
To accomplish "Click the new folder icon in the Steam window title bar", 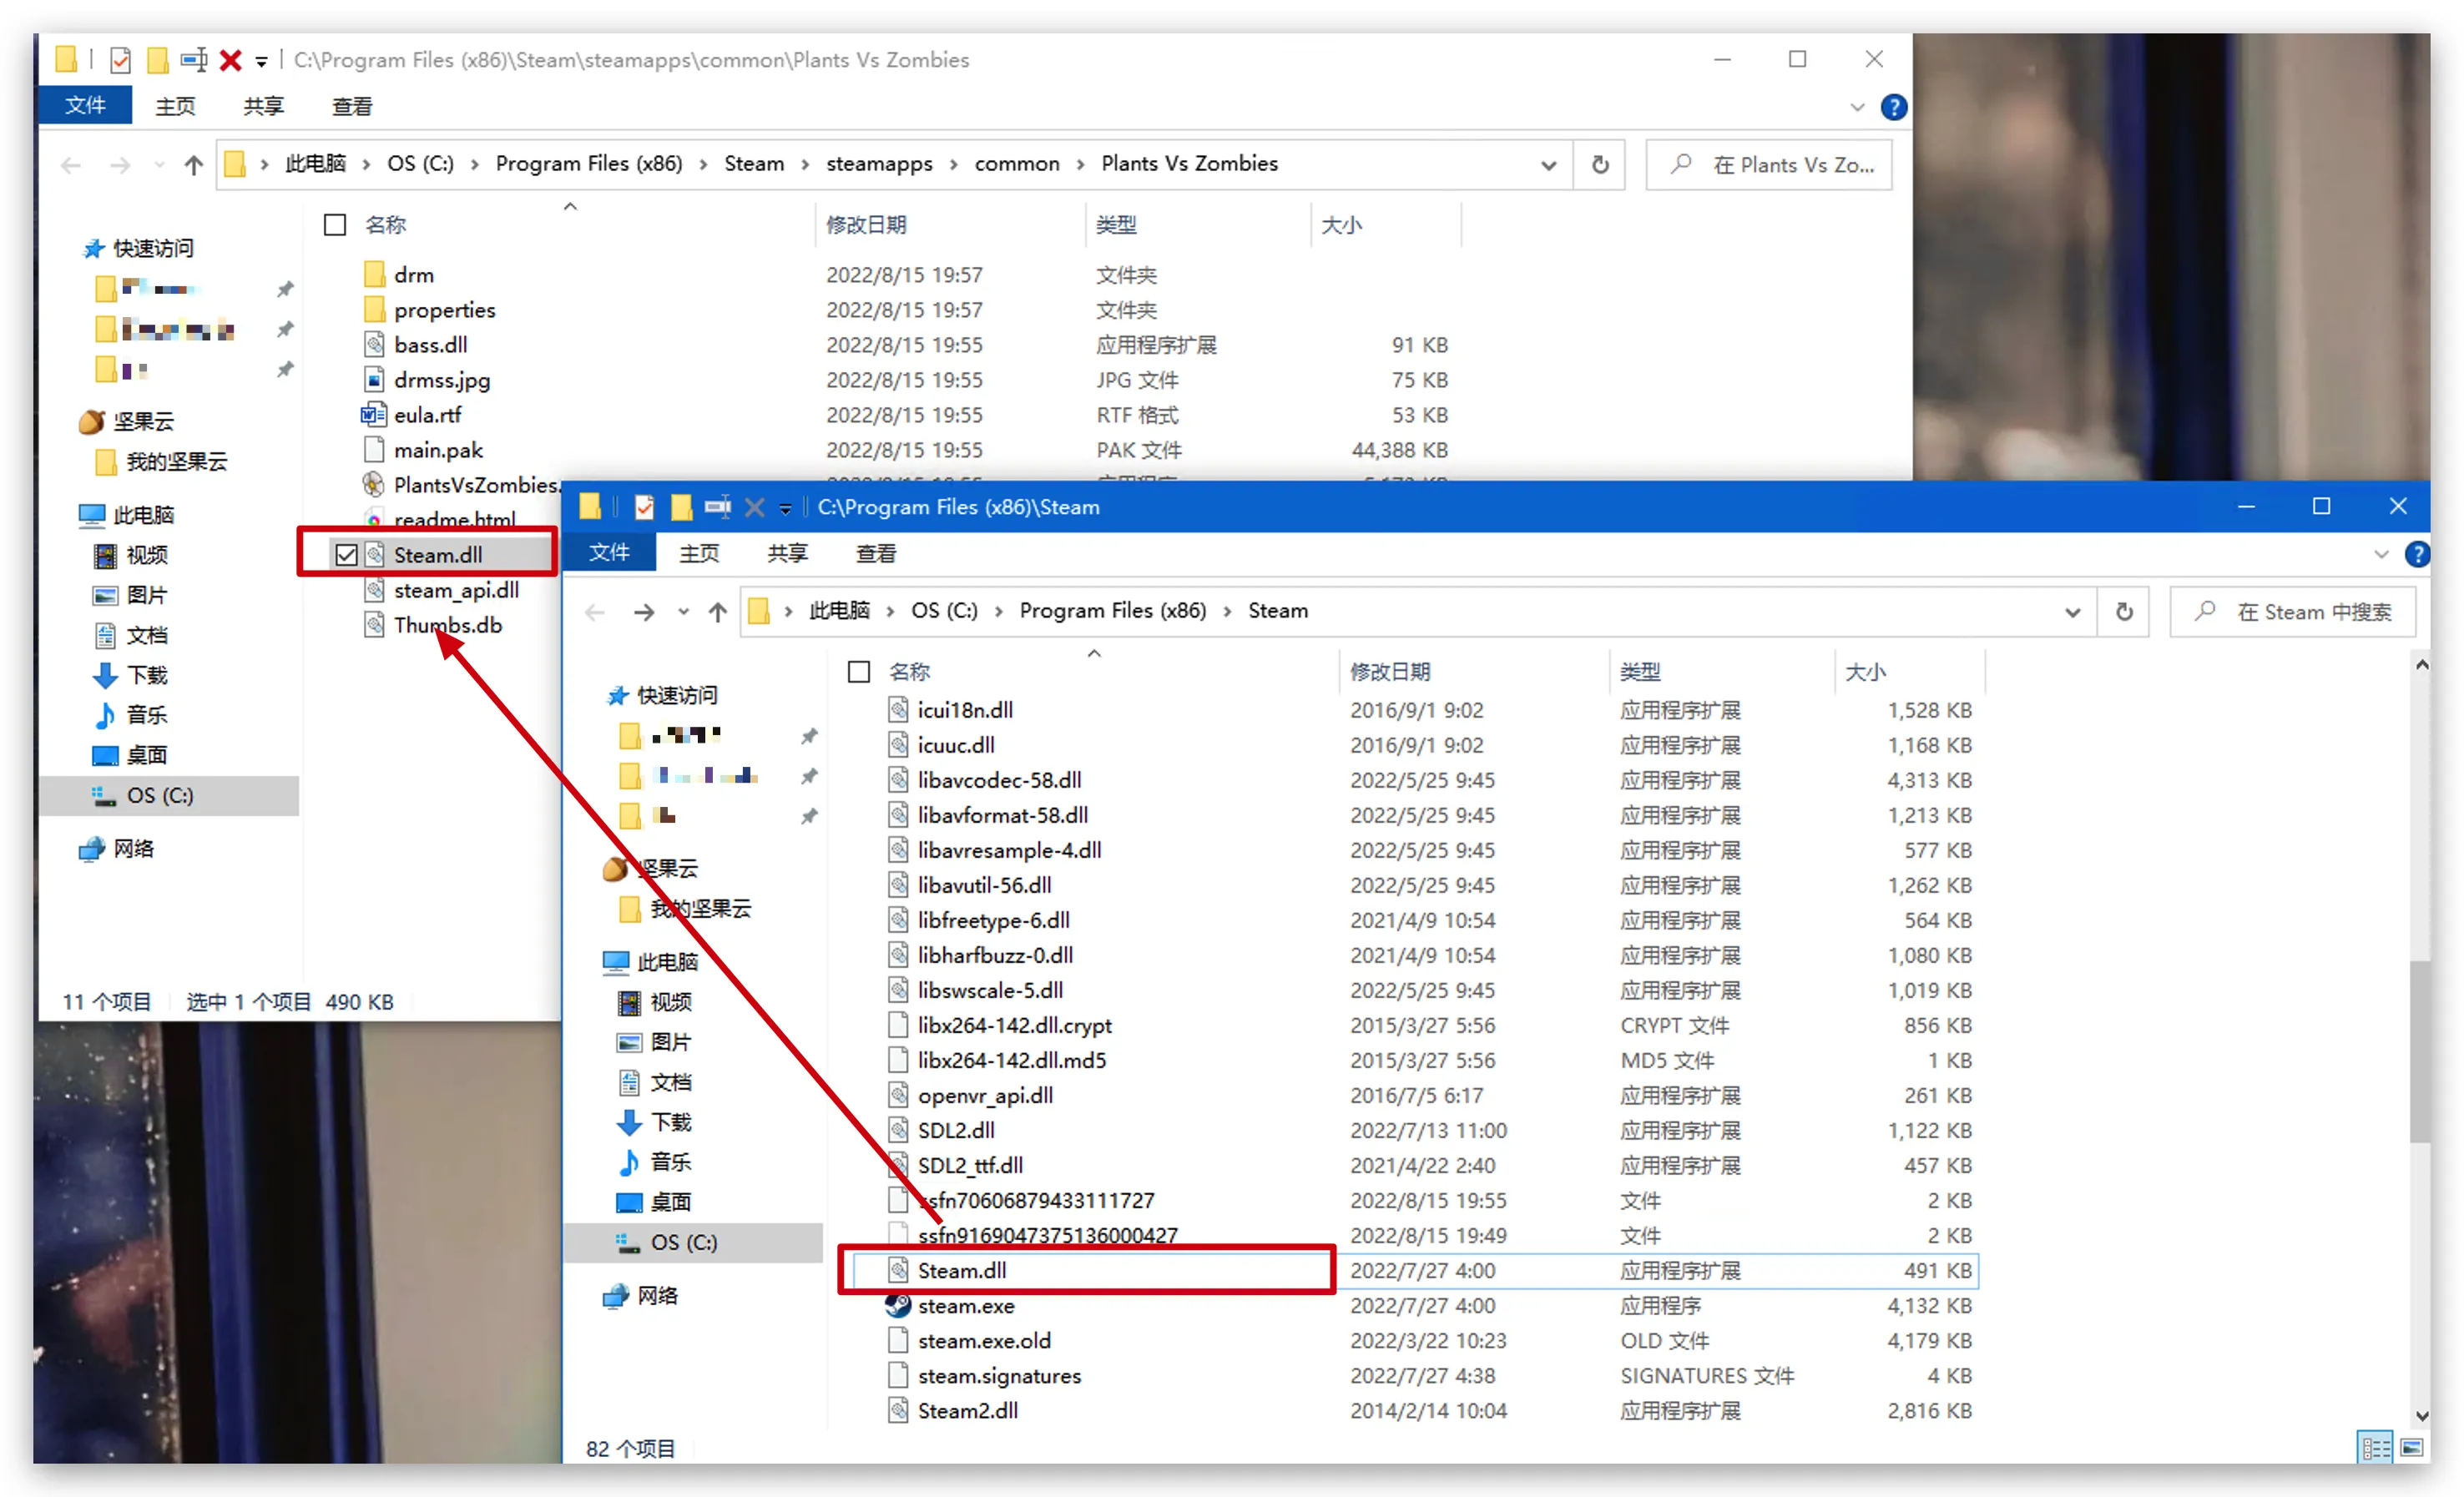I will coord(681,507).
